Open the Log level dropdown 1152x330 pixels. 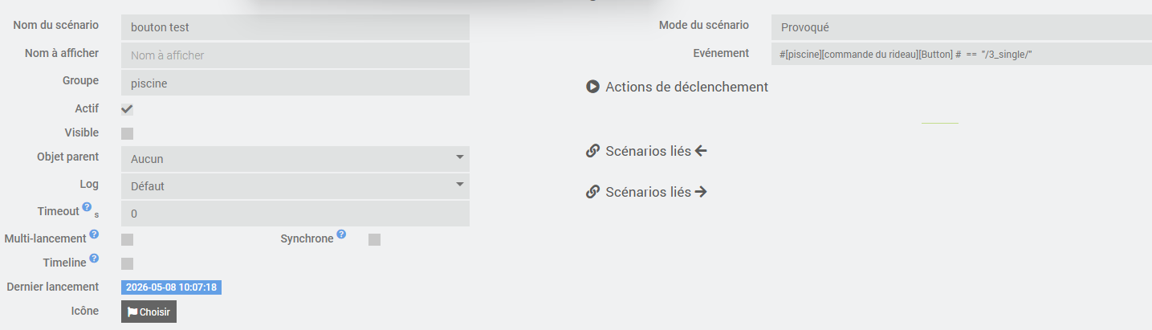[x=295, y=186]
